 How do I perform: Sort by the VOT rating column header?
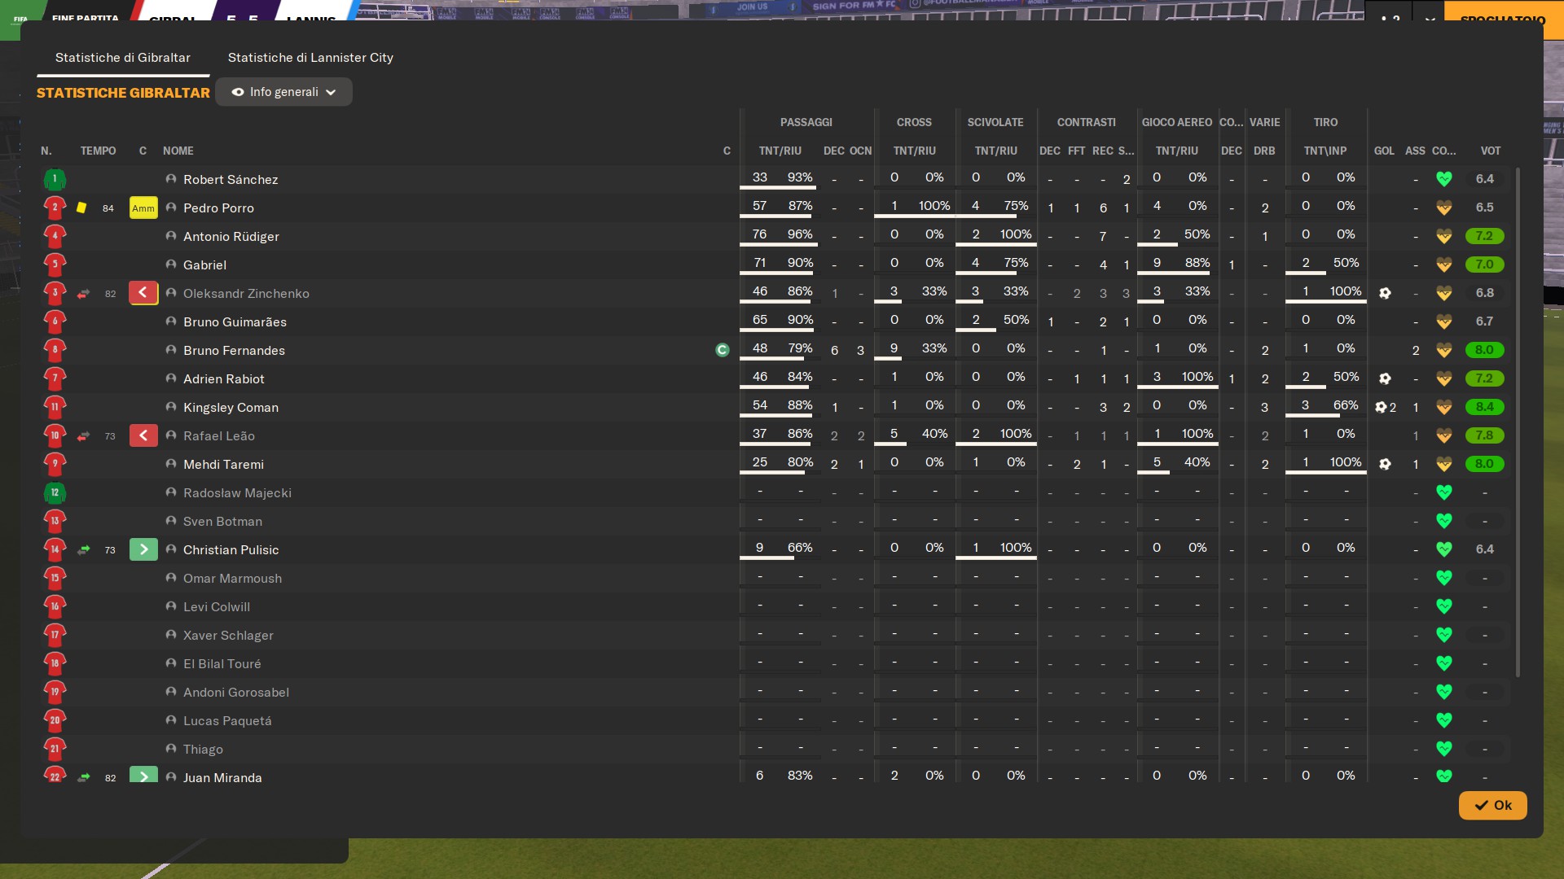point(1490,151)
